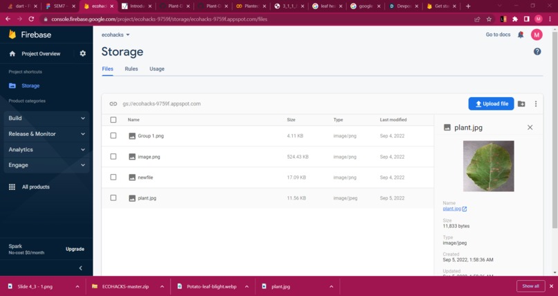Open the browser extensions puzzle icon

515,19
